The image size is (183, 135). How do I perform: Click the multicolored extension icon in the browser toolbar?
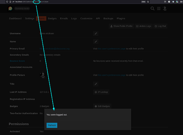(177, 2)
